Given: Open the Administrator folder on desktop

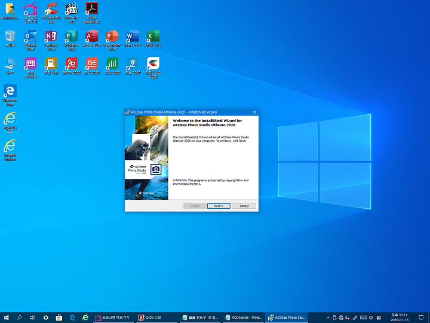Looking at the screenshot, I should pyautogui.click(x=10, y=11).
